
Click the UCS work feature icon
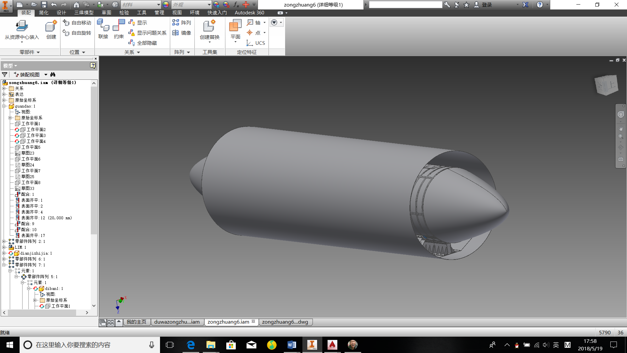256,43
